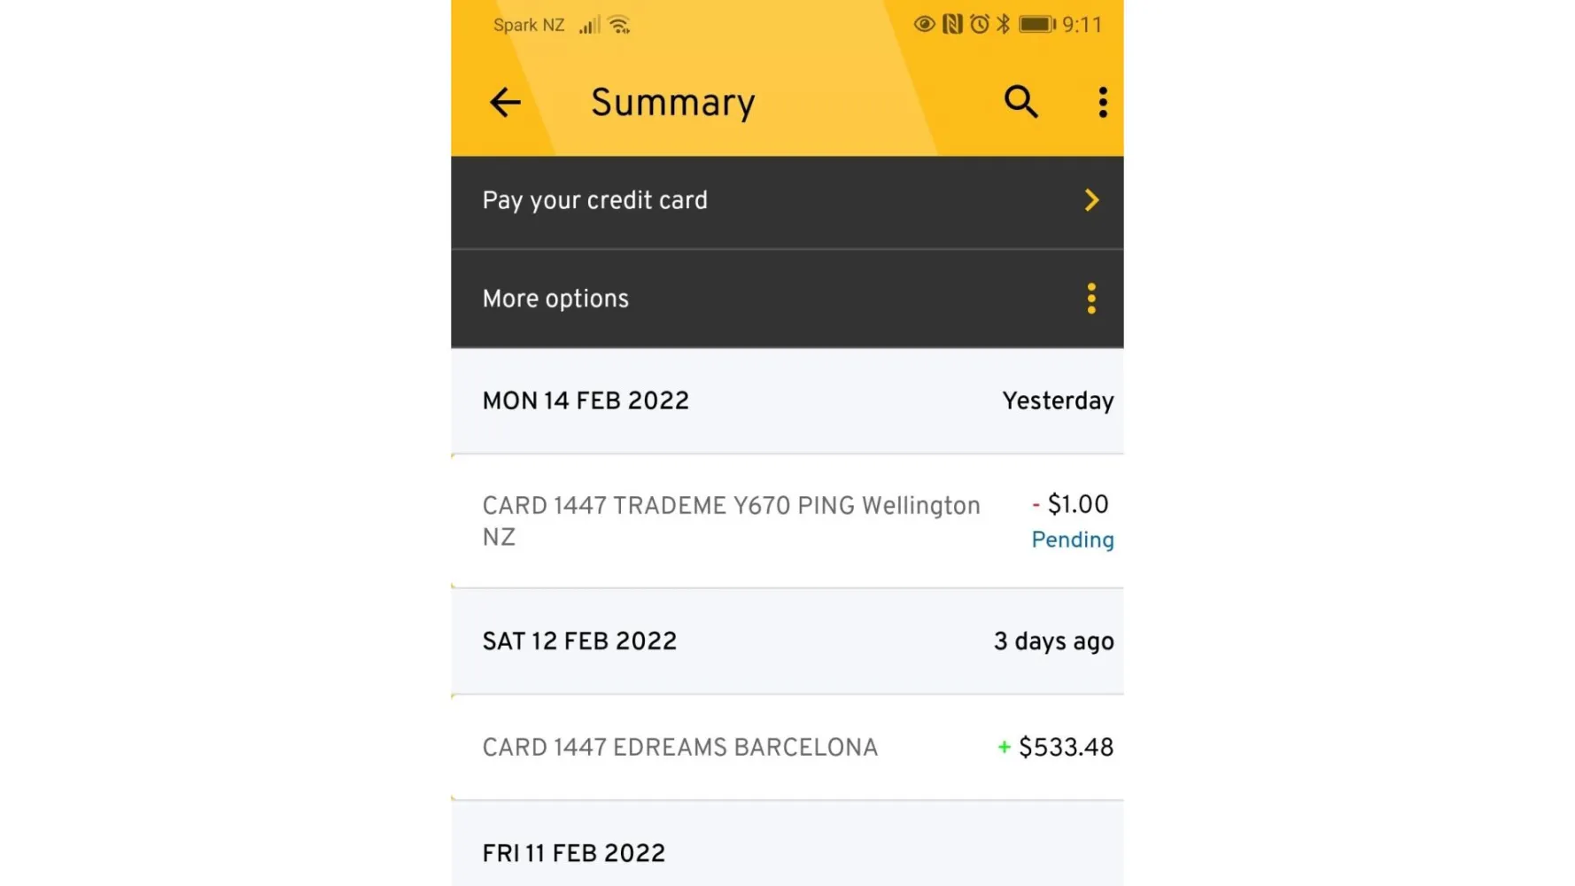Image resolution: width=1575 pixels, height=886 pixels.
Task: Expand Pay your credit card chevron
Action: click(x=1091, y=200)
